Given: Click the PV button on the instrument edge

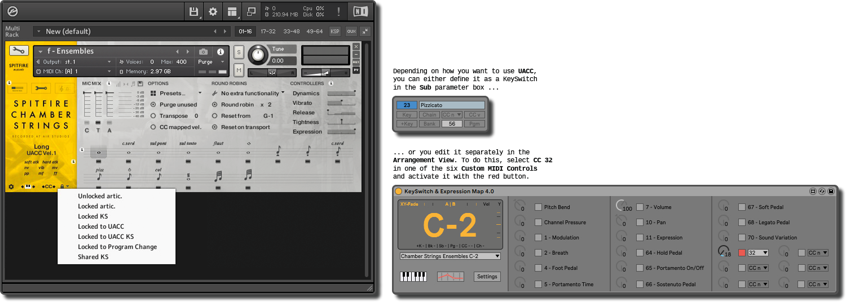Looking at the screenshot, I should click(x=356, y=70).
